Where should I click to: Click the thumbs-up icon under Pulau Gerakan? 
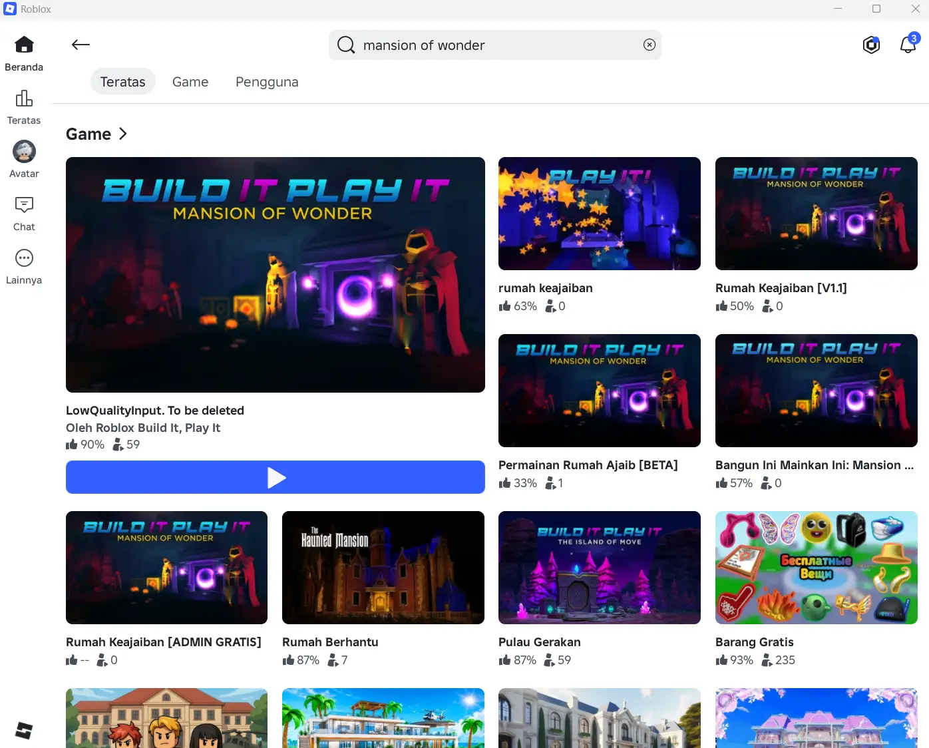[x=504, y=659]
